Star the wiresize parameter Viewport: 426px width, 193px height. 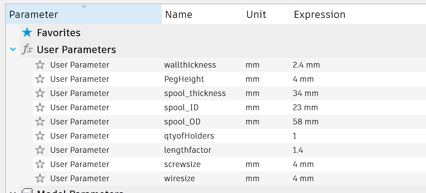(x=40, y=178)
